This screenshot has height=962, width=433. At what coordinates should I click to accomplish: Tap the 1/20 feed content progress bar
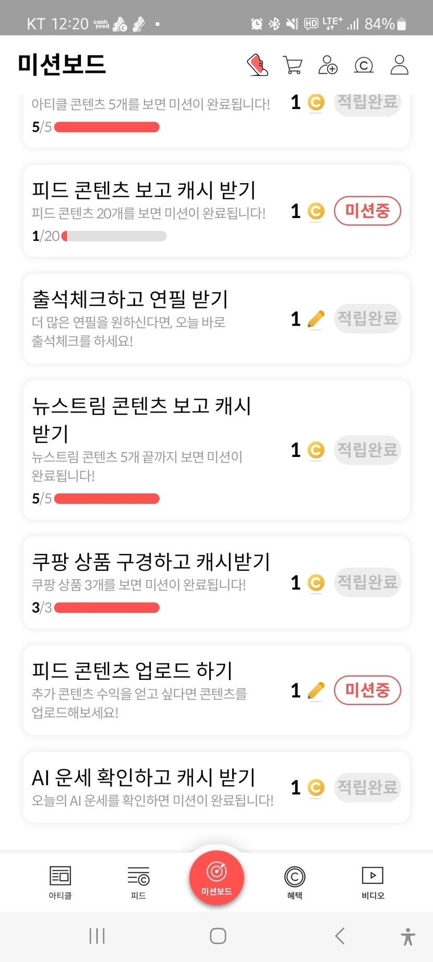[x=114, y=236]
